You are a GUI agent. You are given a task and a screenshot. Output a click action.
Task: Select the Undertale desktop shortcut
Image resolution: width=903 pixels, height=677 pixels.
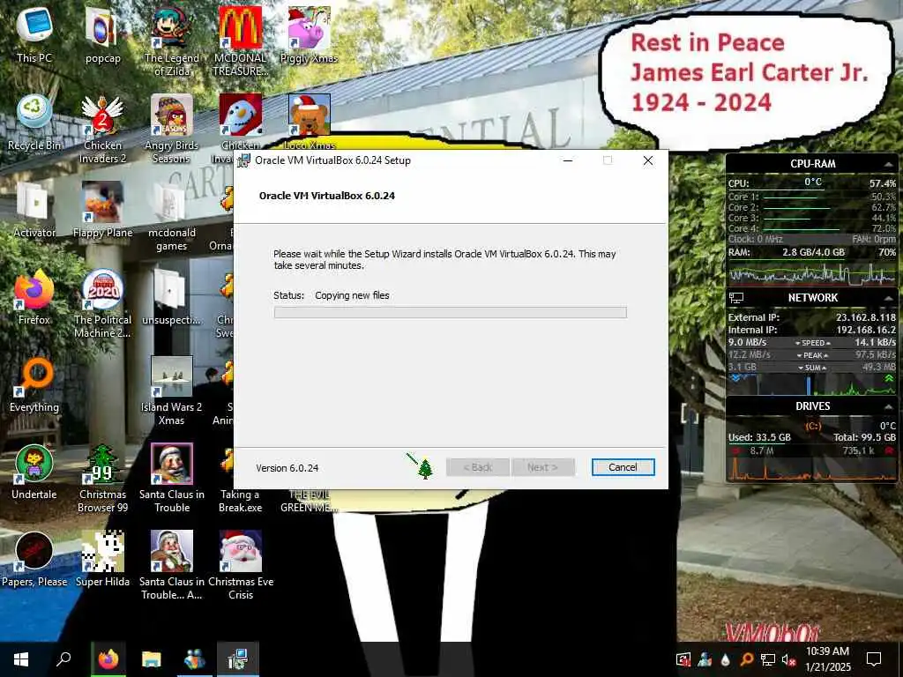(34, 472)
